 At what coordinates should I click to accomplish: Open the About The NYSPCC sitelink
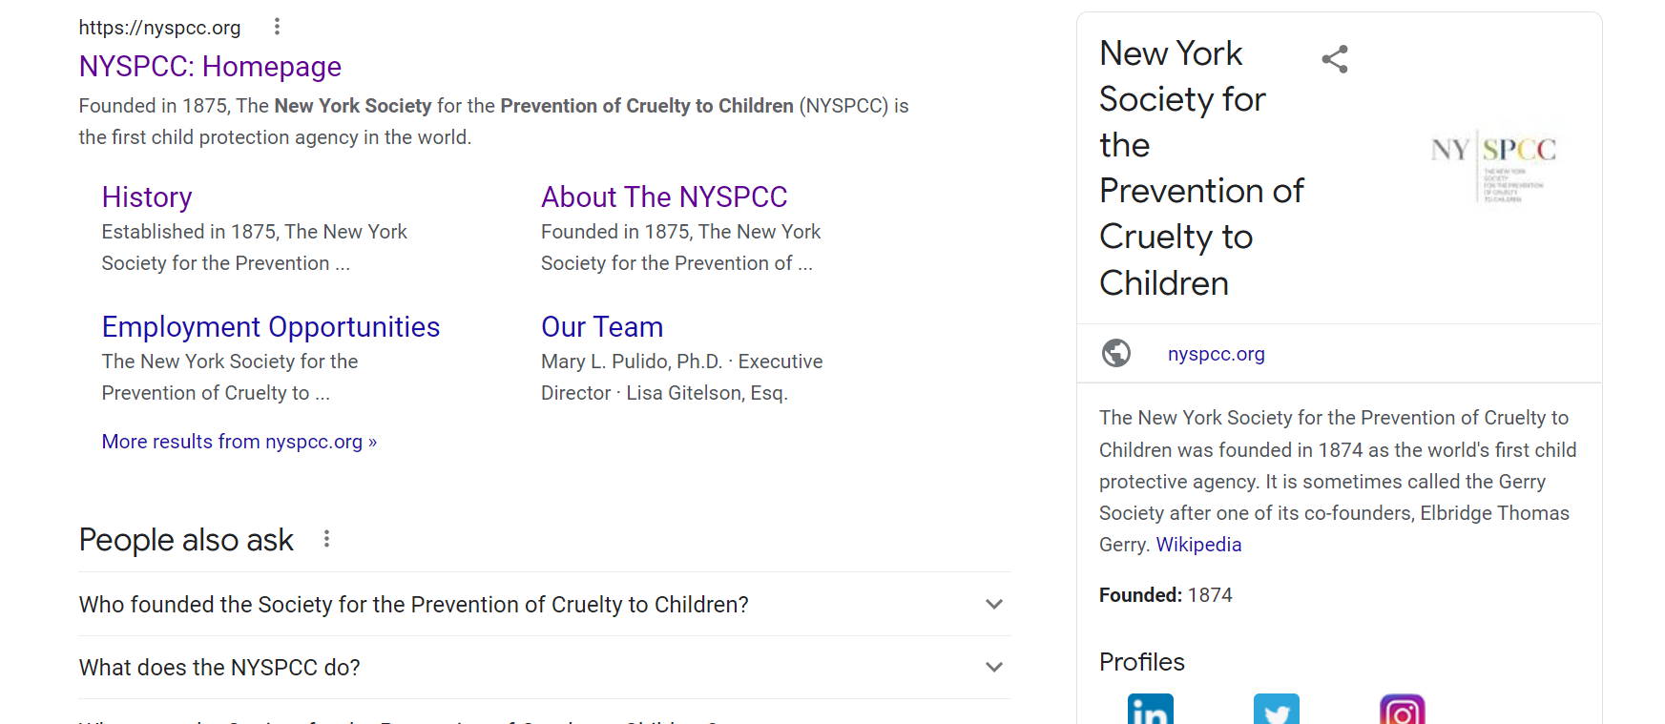click(664, 197)
